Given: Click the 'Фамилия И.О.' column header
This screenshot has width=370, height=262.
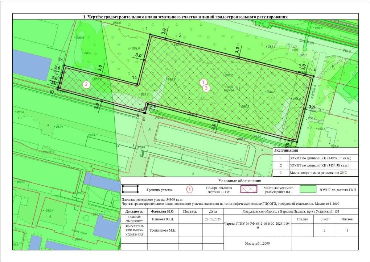Looking at the screenshot, I should 163,211.
